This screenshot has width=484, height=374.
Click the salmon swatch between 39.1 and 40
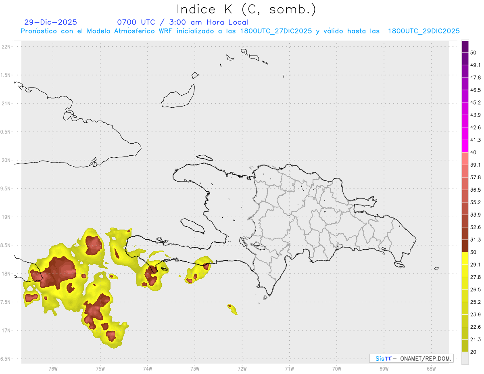465,159
